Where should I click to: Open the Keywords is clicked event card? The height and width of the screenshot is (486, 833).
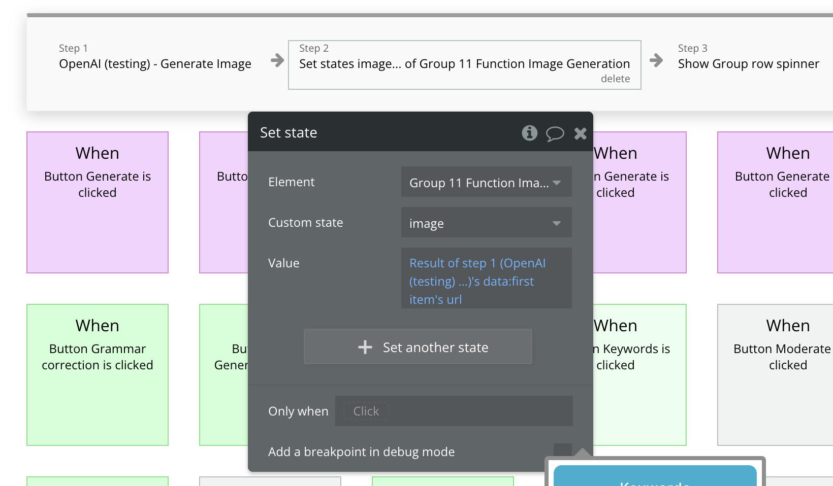click(x=639, y=375)
